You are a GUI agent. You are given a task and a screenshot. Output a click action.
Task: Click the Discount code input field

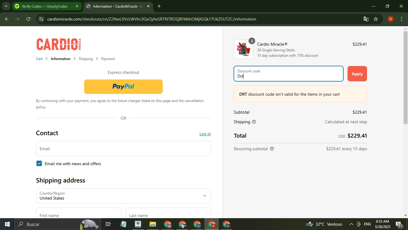click(289, 74)
